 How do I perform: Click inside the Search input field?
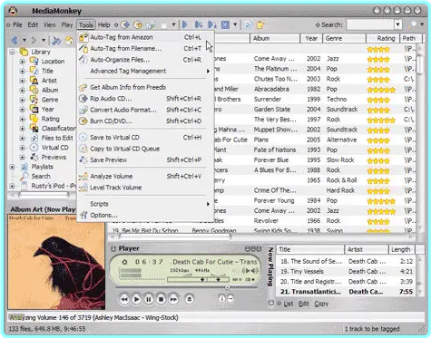(x=370, y=24)
